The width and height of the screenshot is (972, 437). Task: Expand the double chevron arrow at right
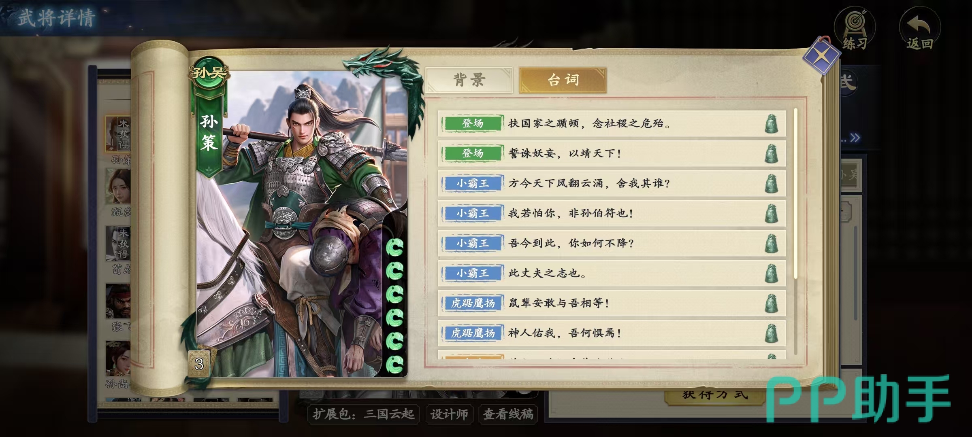(855, 138)
